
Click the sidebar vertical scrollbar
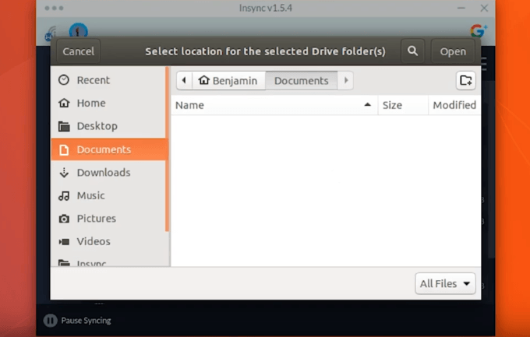click(167, 149)
